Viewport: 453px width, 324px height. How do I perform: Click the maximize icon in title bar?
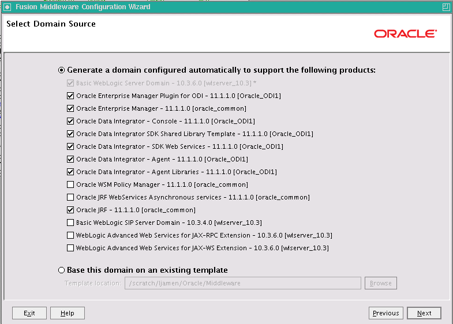[445, 7]
